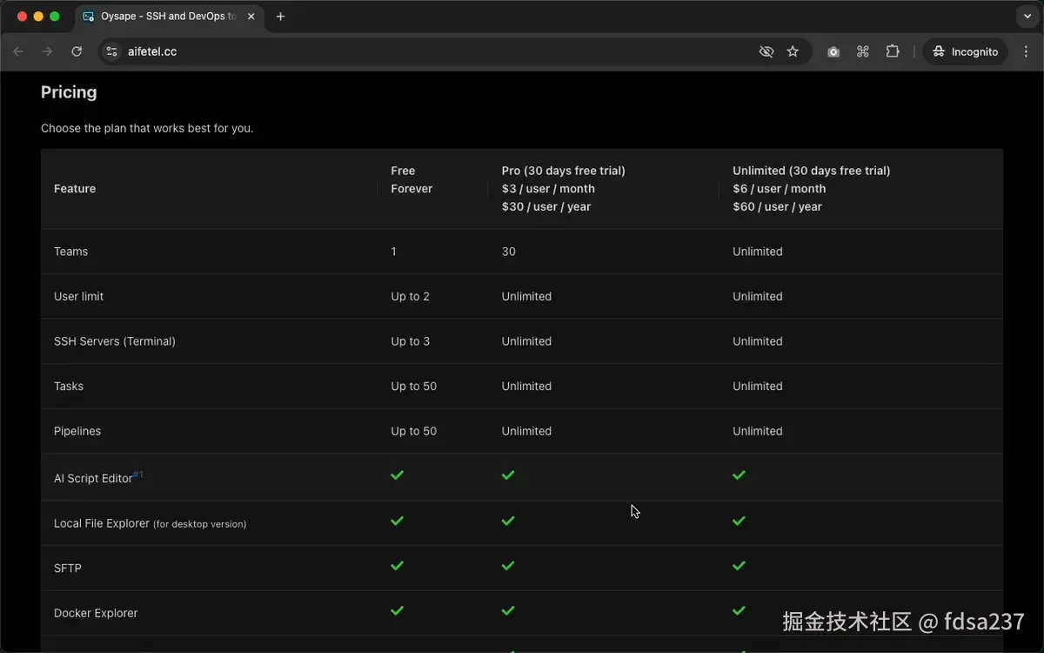Click the #1 footnote link on AI Script Editor

(x=137, y=475)
